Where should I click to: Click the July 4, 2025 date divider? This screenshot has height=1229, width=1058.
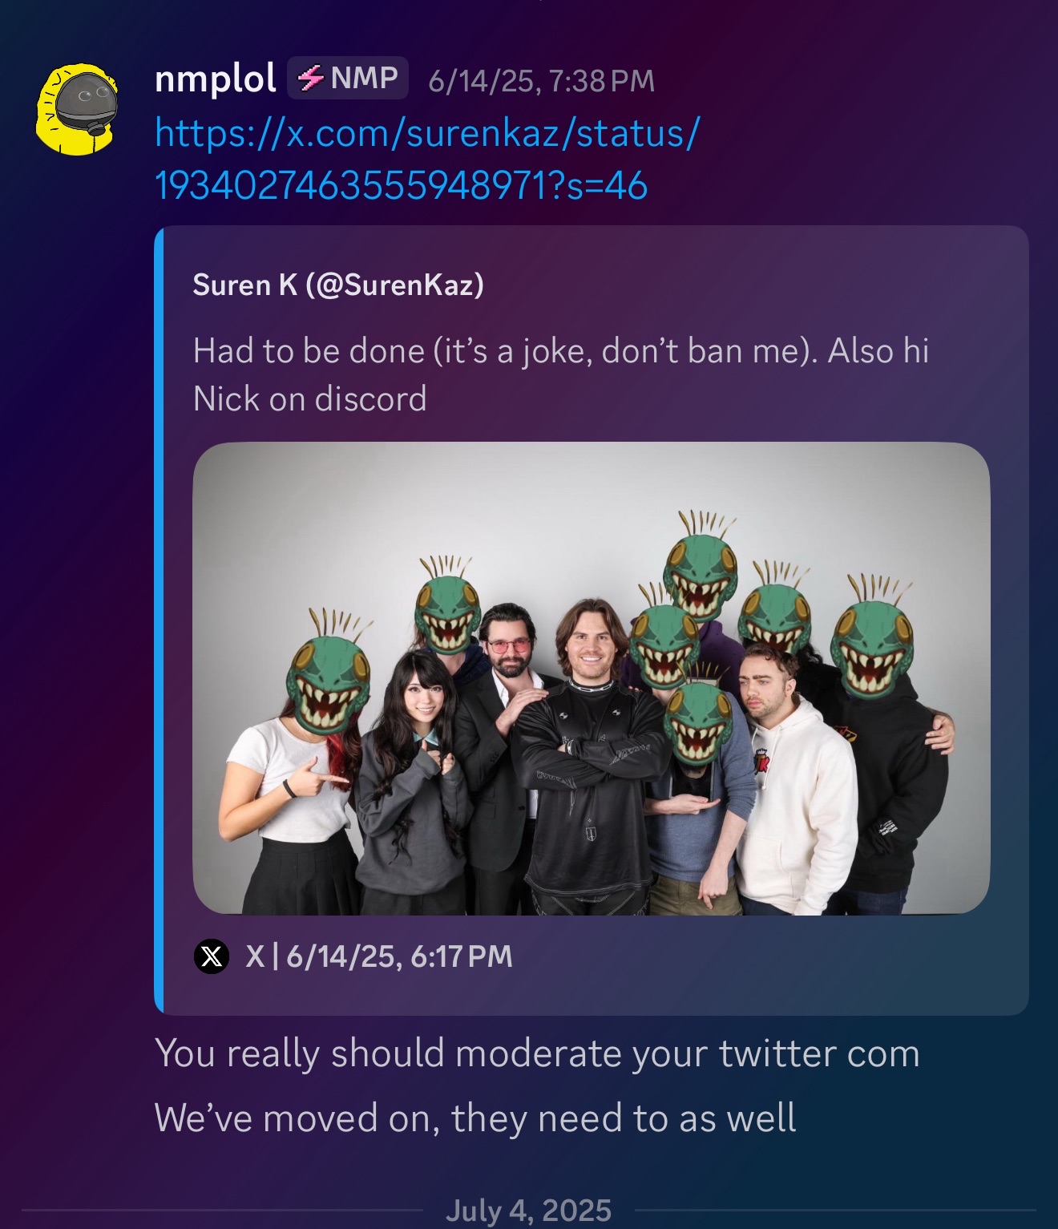coord(529,1210)
